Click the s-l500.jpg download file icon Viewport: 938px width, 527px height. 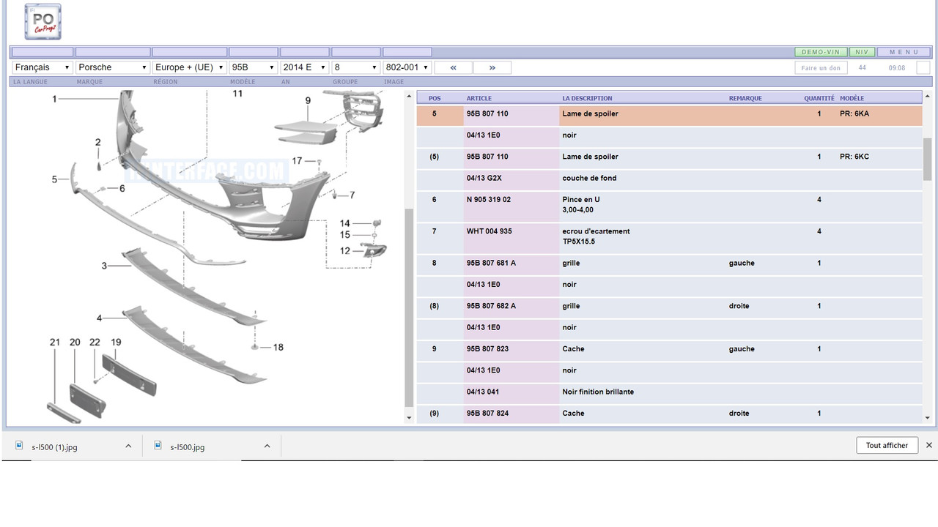(x=158, y=445)
